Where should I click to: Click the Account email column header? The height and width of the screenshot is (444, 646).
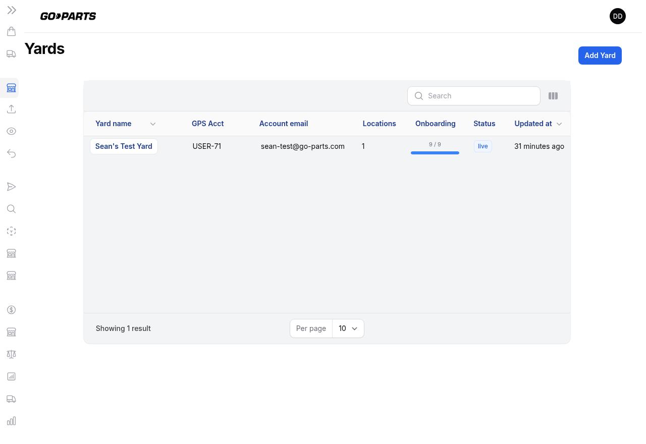click(284, 124)
